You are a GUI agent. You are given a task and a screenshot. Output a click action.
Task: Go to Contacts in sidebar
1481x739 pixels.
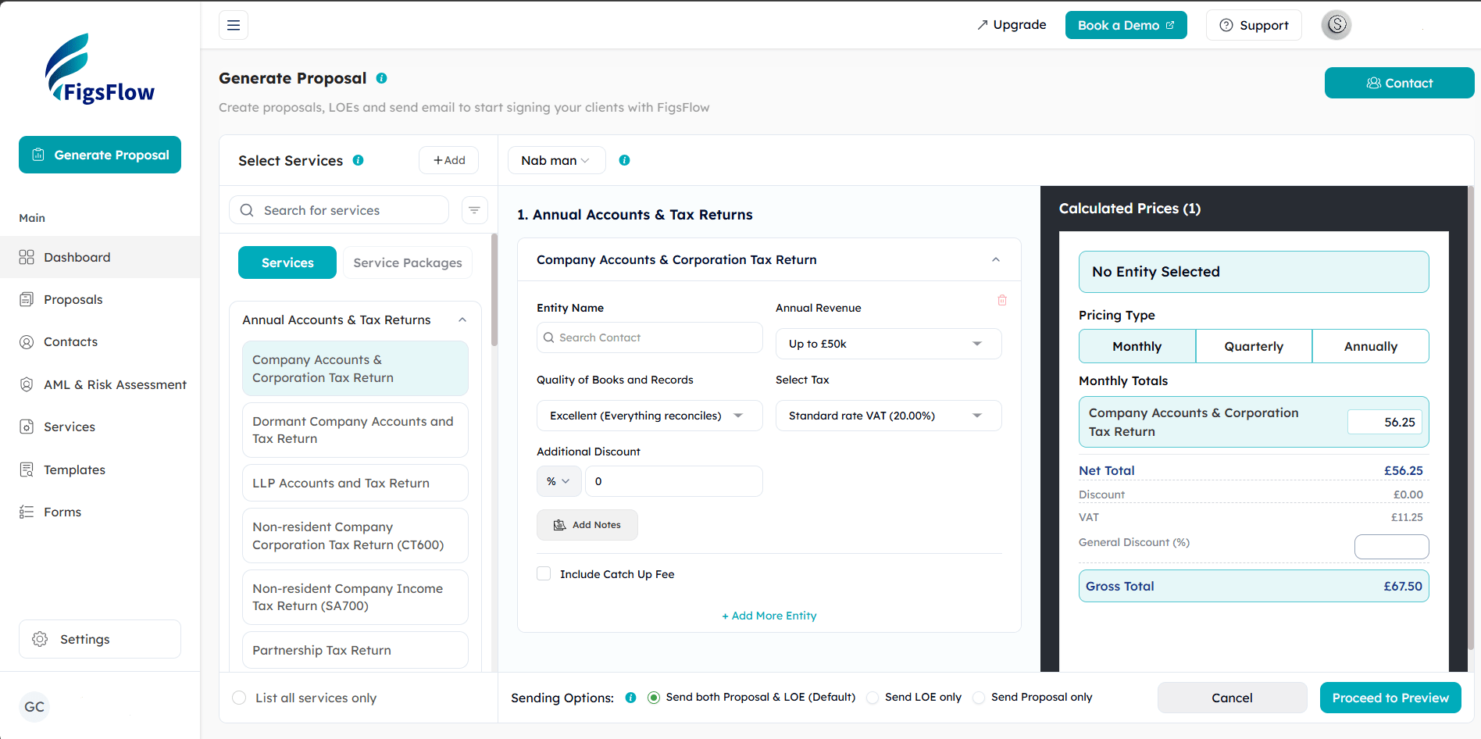(100, 342)
